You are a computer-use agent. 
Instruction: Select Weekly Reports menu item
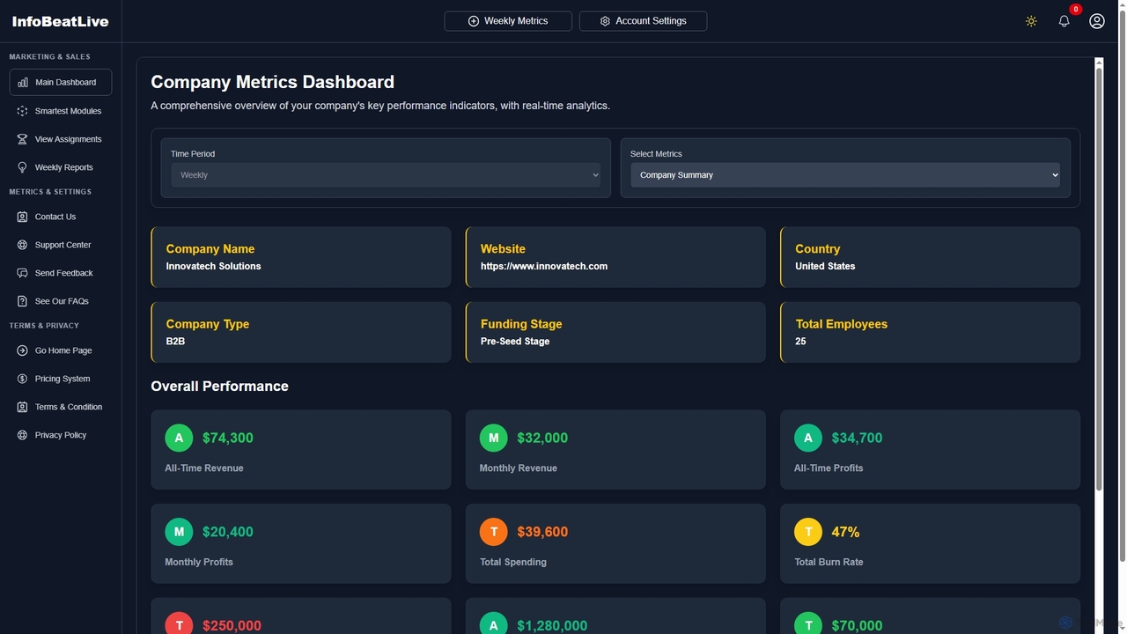tap(61, 167)
